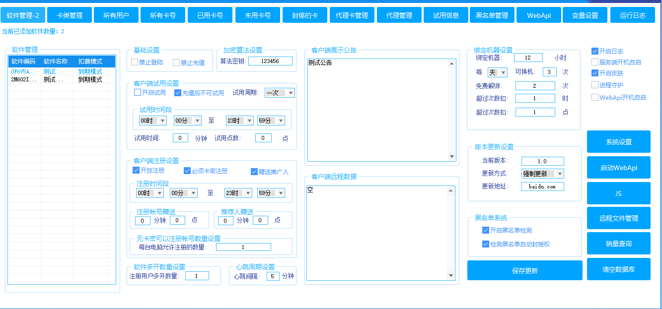This screenshot has width=662, height=309.
Task: Uncheck the 开启日志 option
Action: tap(607, 51)
